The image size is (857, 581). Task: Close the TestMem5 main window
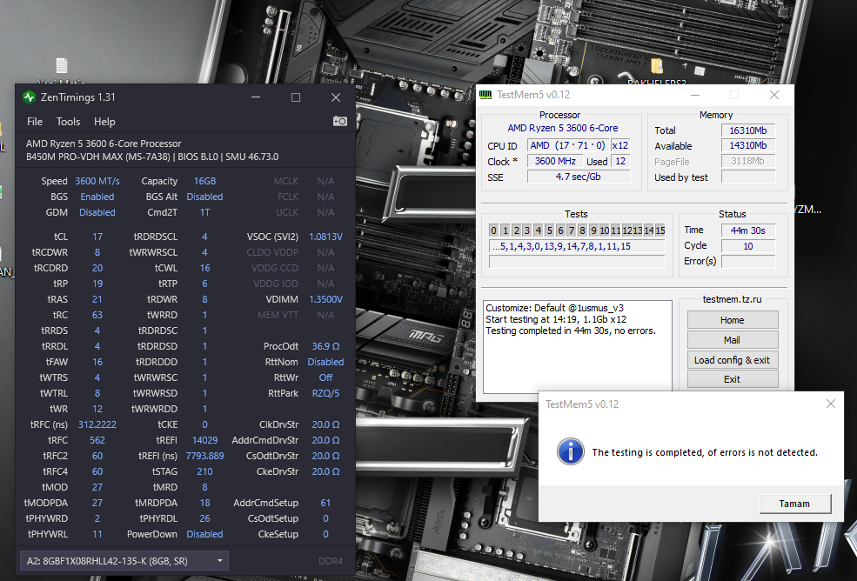click(774, 95)
